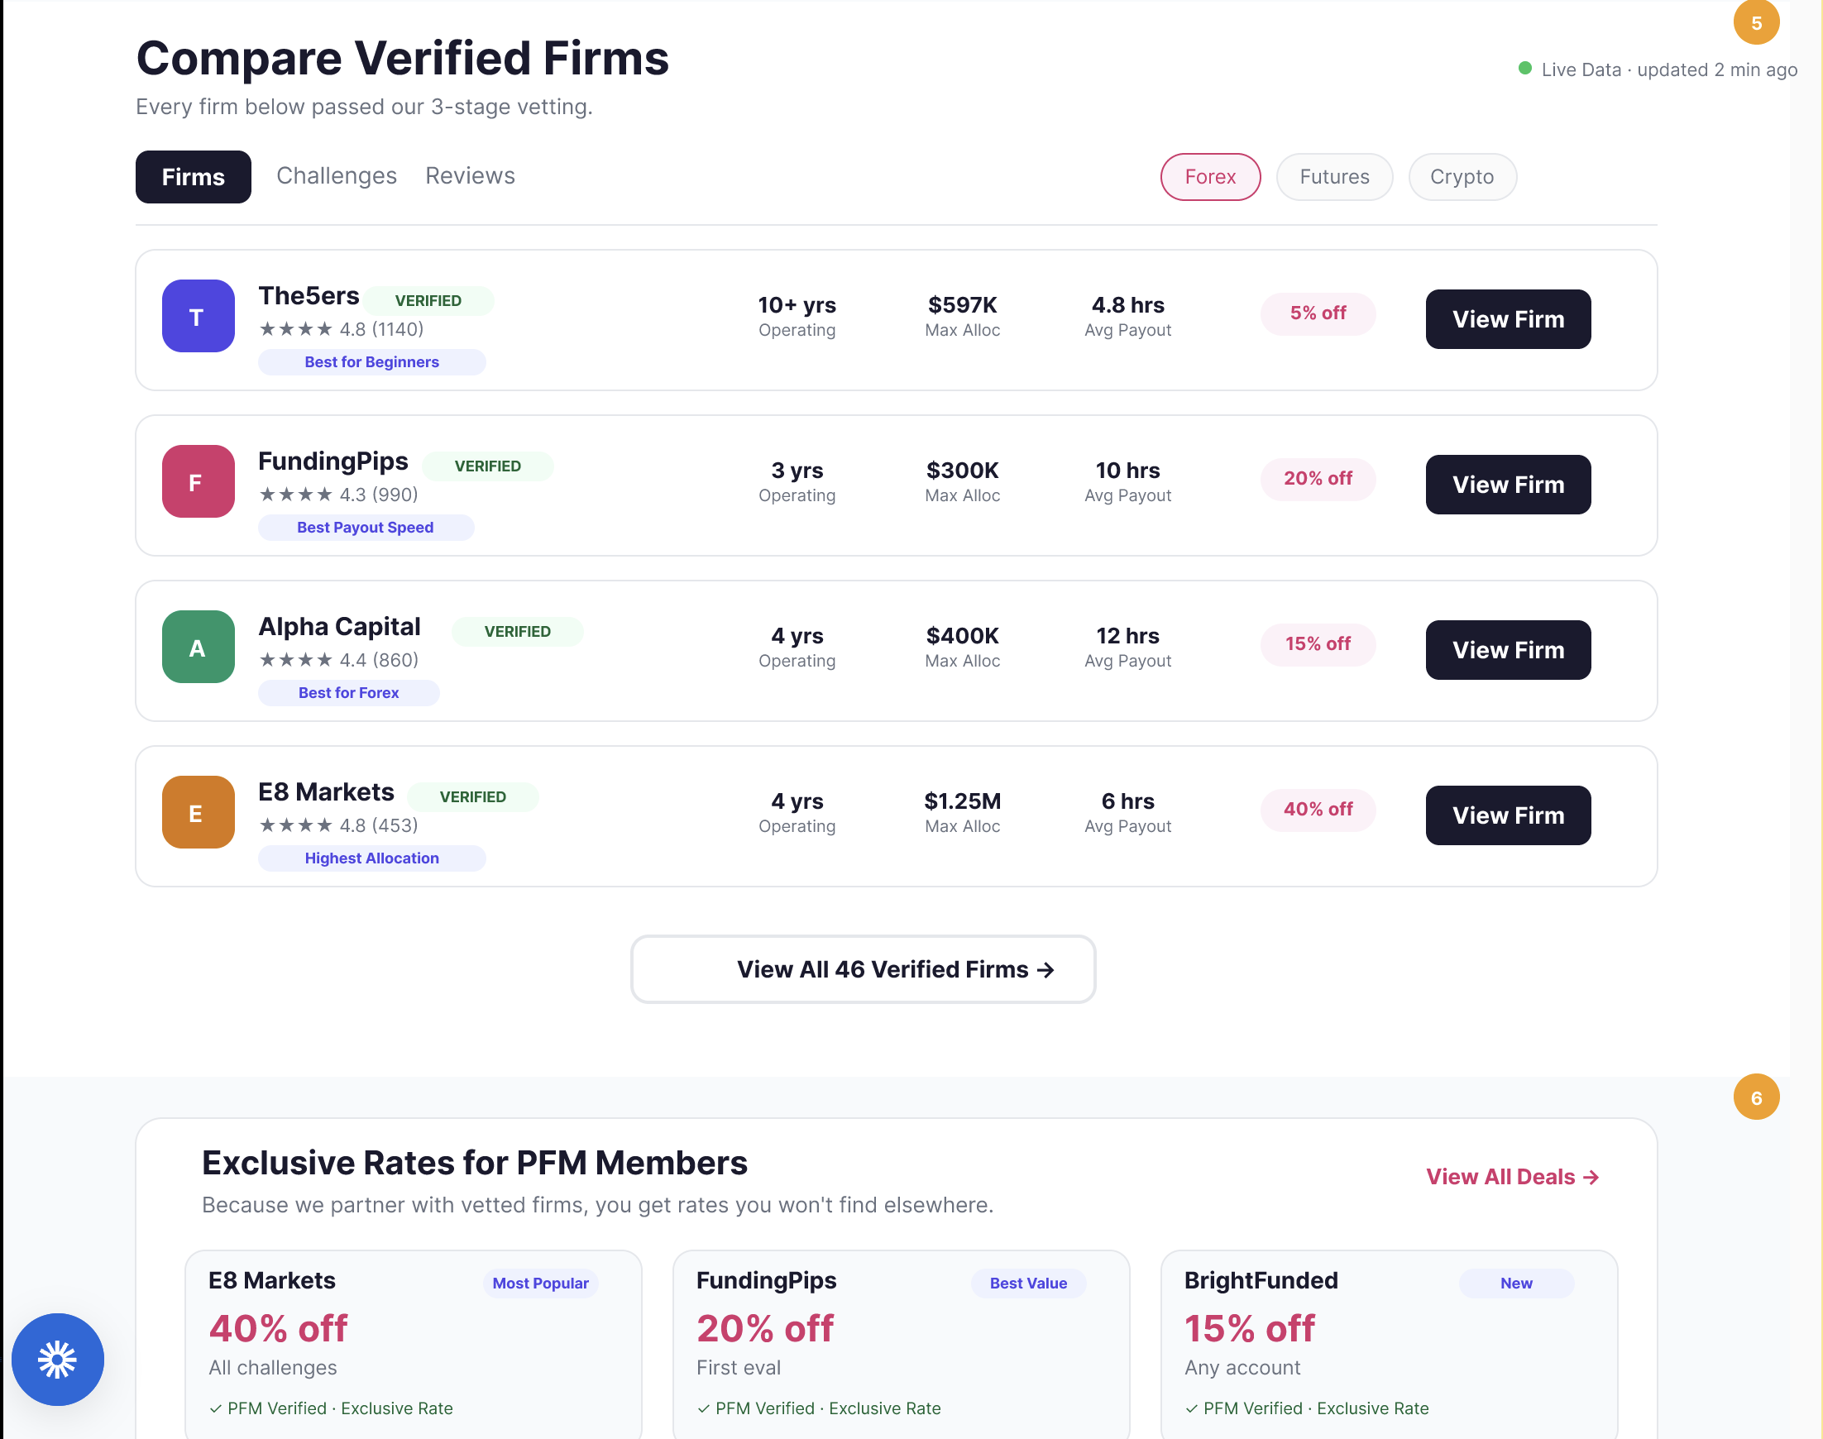The height and width of the screenshot is (1439, 1823).
Task: Click the 20% off badge for FundingPips
Action: pyautogui.click(x=1318, y=479)
